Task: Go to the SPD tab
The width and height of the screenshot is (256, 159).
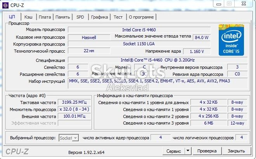Action: coord(80,17)
